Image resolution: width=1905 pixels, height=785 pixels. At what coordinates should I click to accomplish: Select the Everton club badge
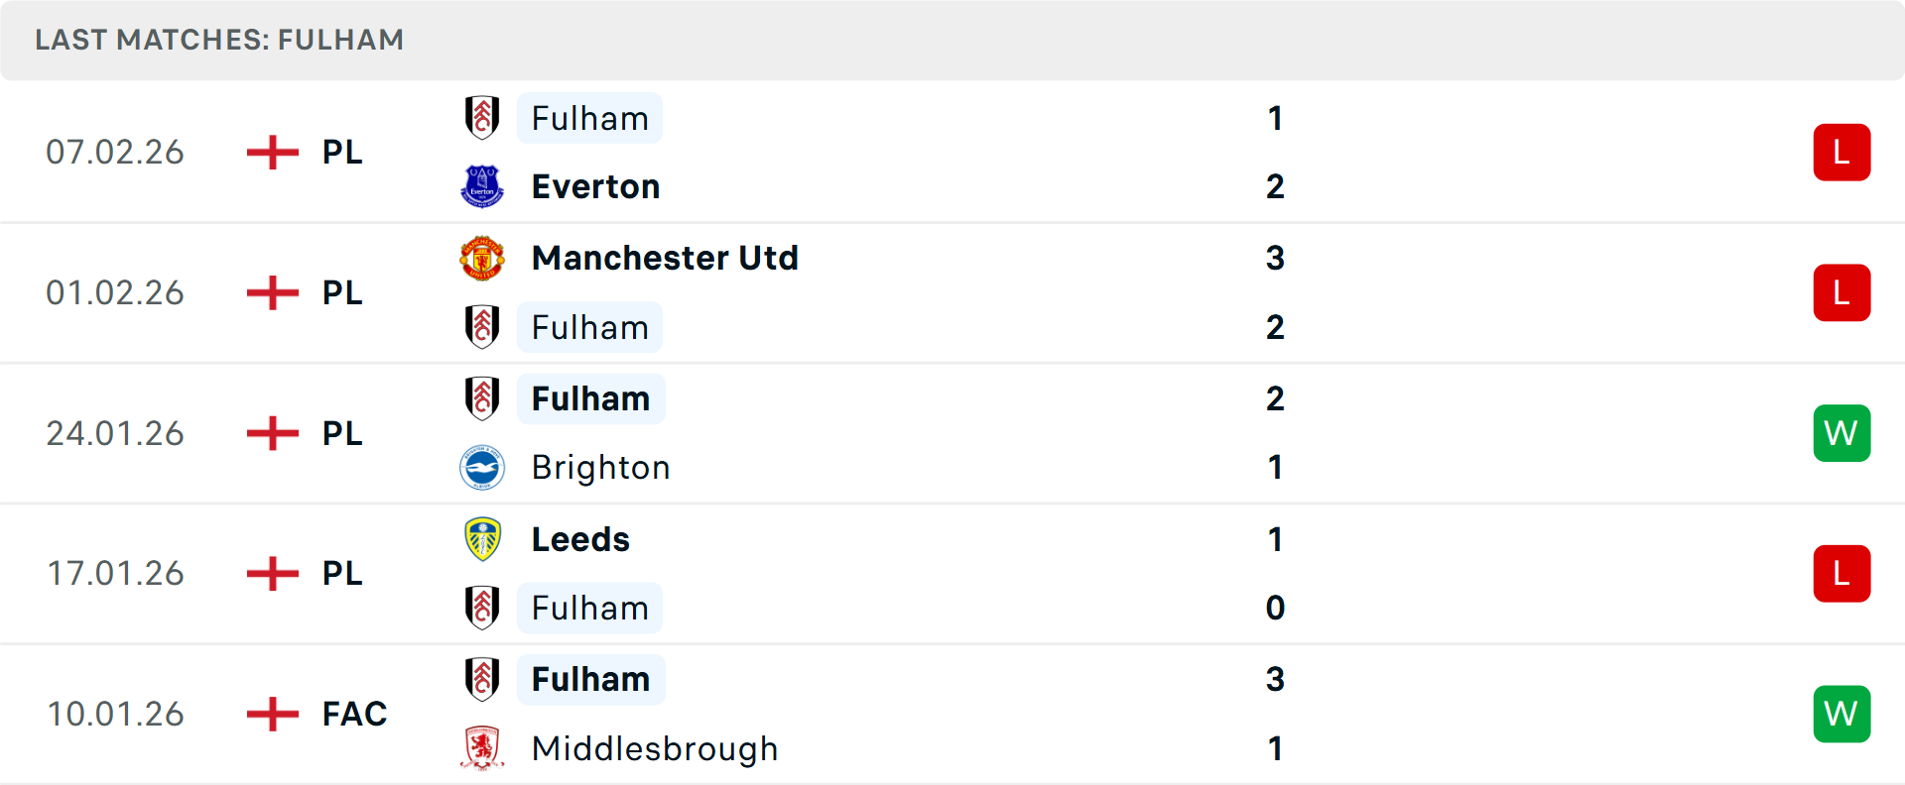pyautogui.click(x=482, y=185)
